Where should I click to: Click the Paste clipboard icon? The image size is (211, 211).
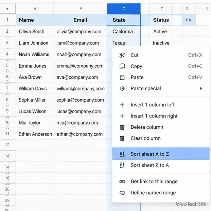(x=122, y=77)
